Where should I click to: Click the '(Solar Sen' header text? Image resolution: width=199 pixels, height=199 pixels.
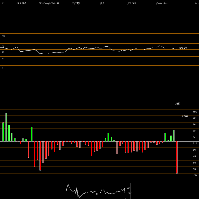coord(162,3)
